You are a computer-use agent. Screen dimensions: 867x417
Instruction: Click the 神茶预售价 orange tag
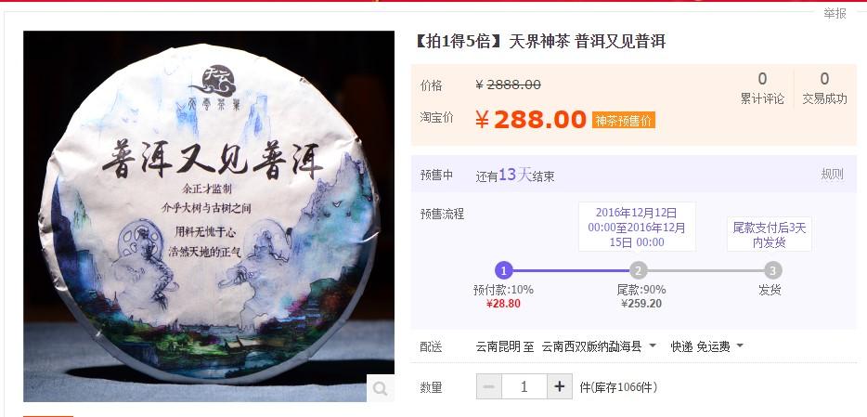click(x=624, y=120)
